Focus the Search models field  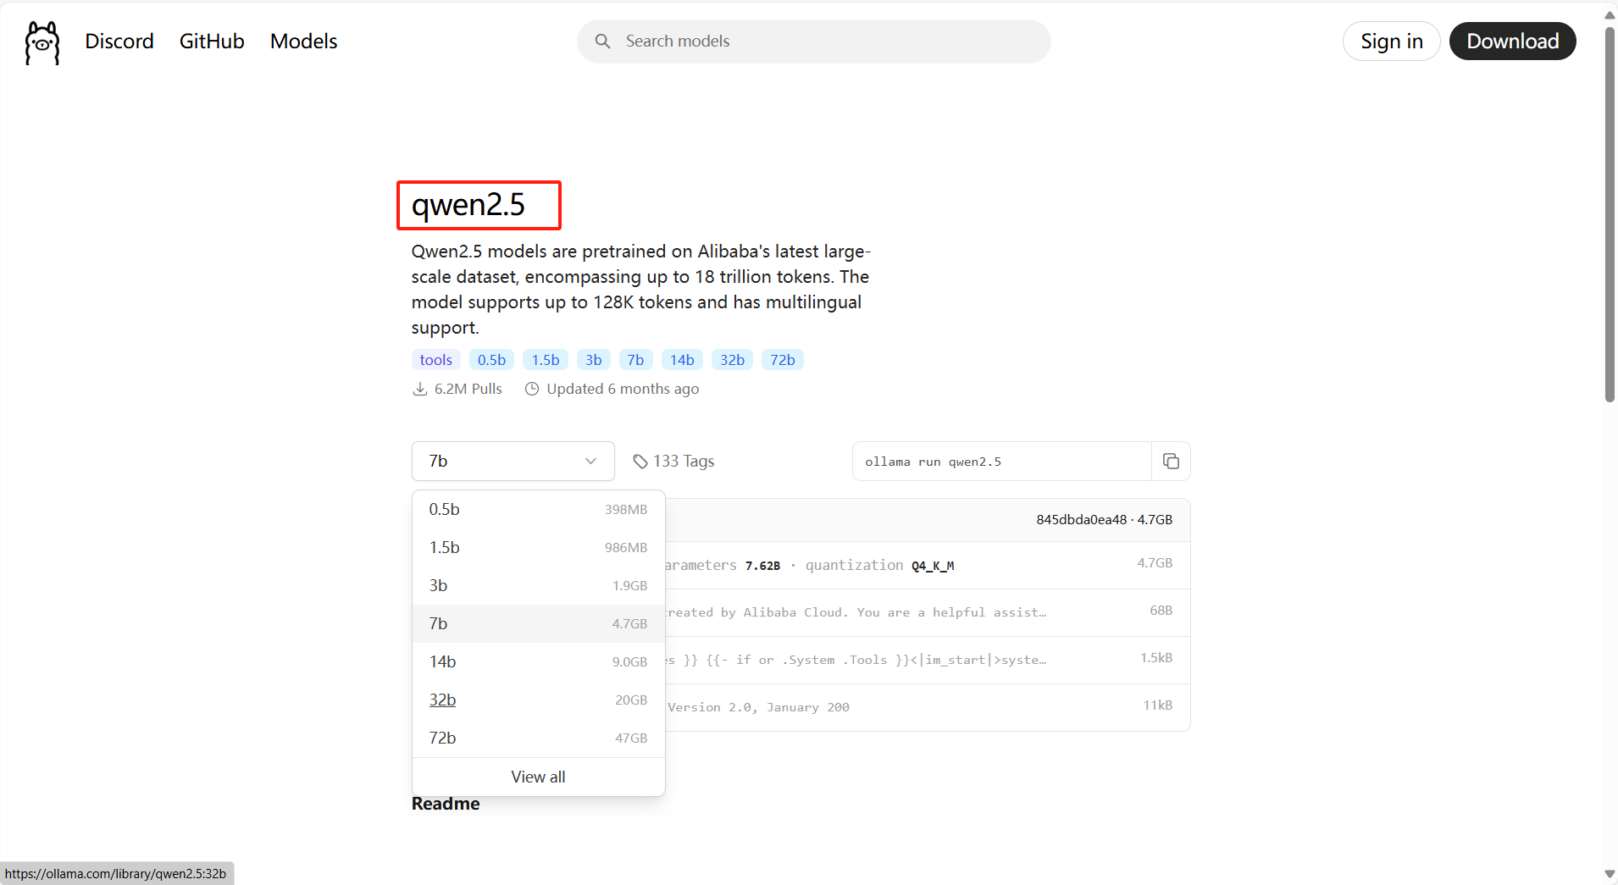pyautogui.click(x=813, y=41)
